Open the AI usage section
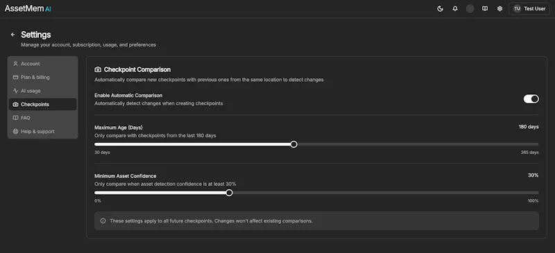Image resolution: width=555 pixels, height=253 pixels. pyautogui.click(x=42, y=91)
